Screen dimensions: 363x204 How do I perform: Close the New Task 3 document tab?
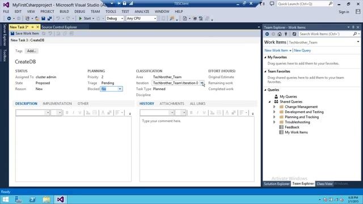[x=38, y=27]
